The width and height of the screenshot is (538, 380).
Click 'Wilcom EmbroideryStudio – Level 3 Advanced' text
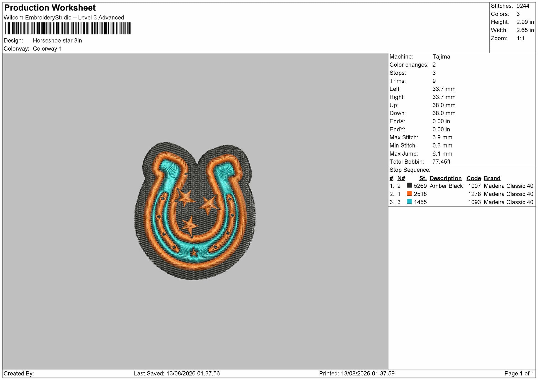(64, 17)
